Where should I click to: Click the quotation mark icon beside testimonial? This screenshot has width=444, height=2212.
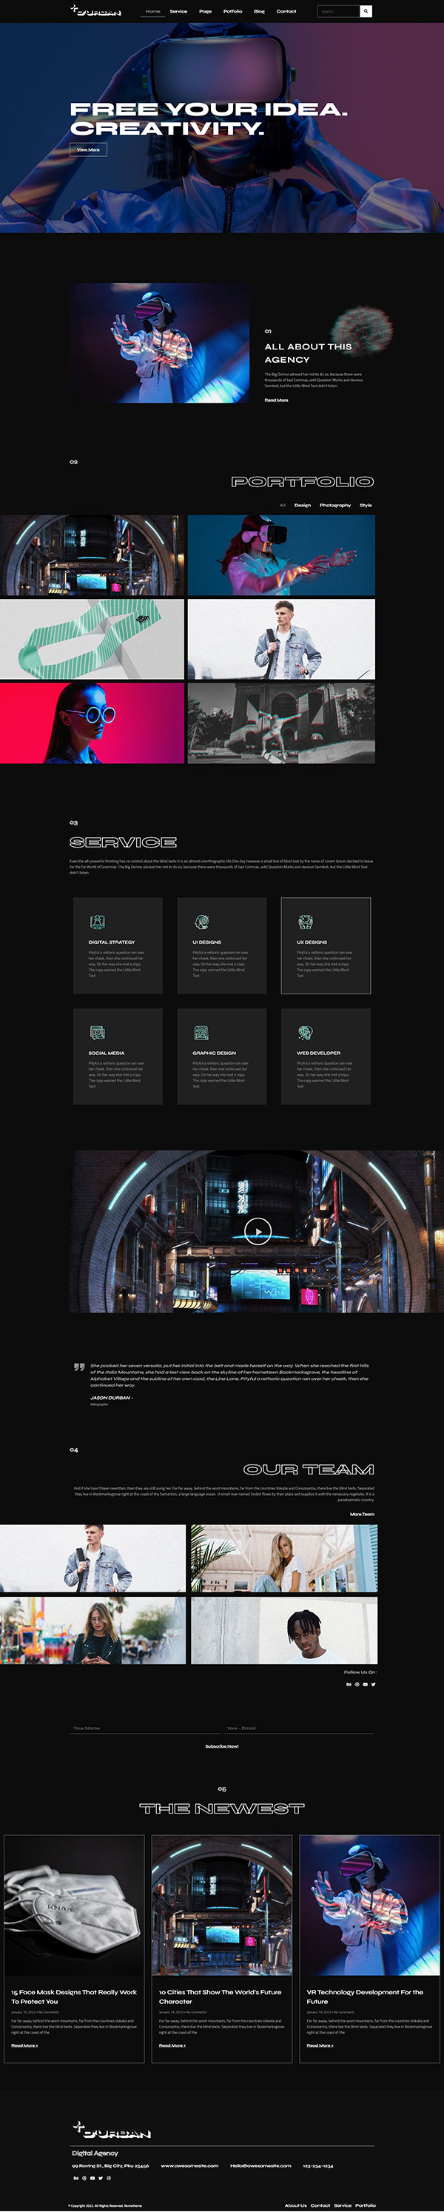[79, 1367]
